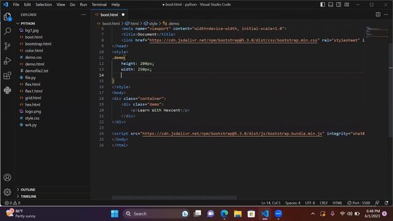
Task: Open the Selection menu
Action: pyautogui.click(x=44, y=4)
